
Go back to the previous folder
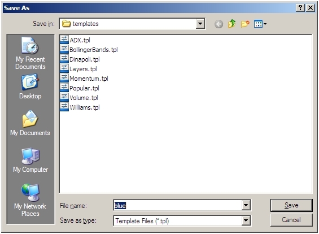pyautogui.click(x=219, y=24)
